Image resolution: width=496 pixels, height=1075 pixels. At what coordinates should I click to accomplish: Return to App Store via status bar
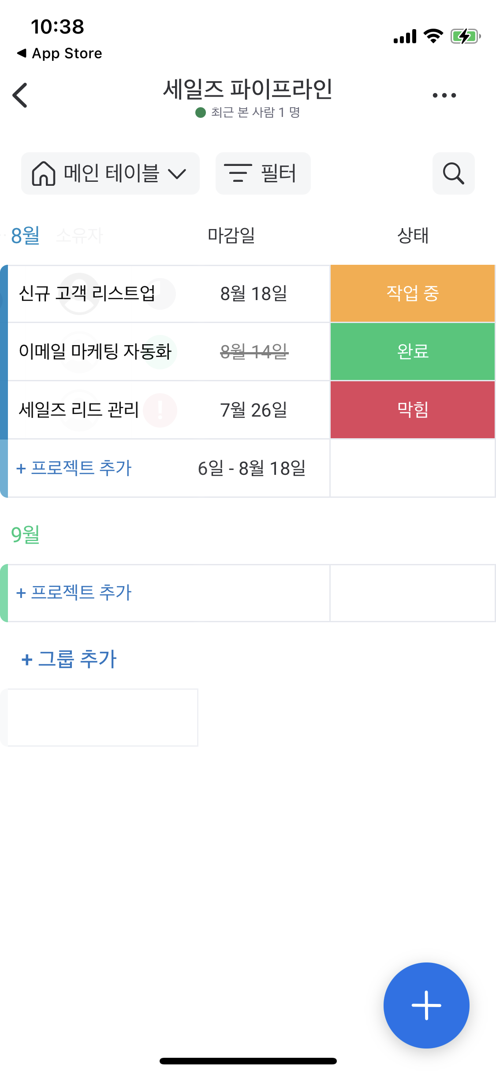pos(60,53)
